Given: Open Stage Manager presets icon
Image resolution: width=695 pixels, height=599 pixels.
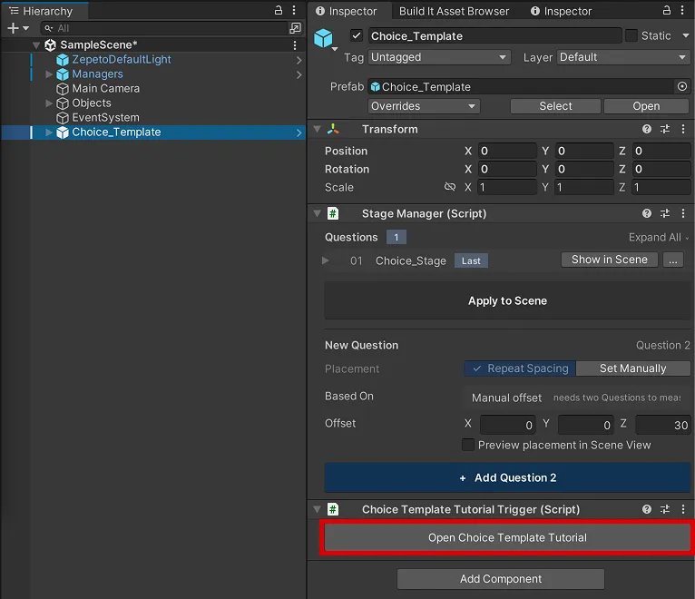Looking at the screenshot, I should [665, 213].
